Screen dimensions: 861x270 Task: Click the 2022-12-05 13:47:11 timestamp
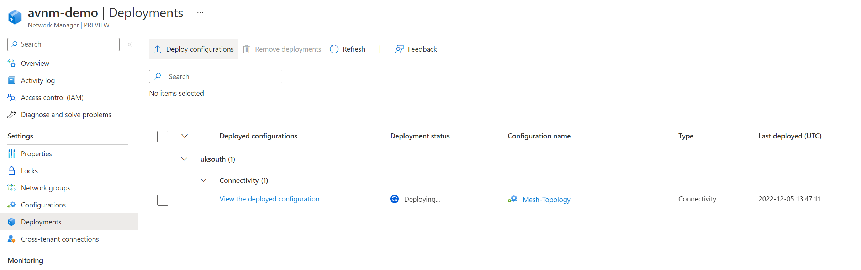[790, 199]
